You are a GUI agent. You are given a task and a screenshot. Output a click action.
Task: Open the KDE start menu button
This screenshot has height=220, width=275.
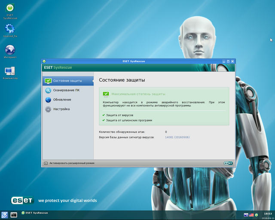click(x=5, y=214)
